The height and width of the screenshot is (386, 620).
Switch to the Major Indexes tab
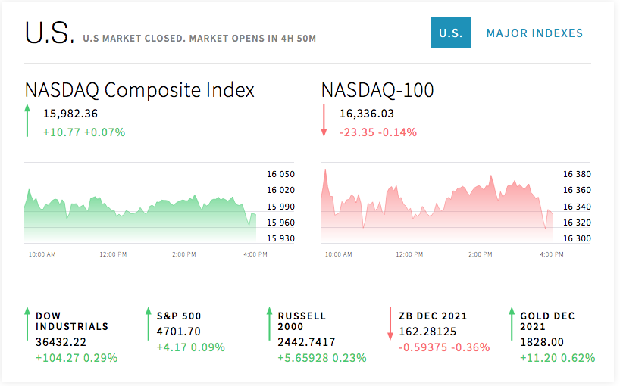(x=534, y=33)
